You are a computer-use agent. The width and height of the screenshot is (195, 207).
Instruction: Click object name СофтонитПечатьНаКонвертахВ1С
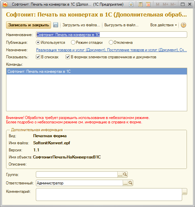(67, 157)
